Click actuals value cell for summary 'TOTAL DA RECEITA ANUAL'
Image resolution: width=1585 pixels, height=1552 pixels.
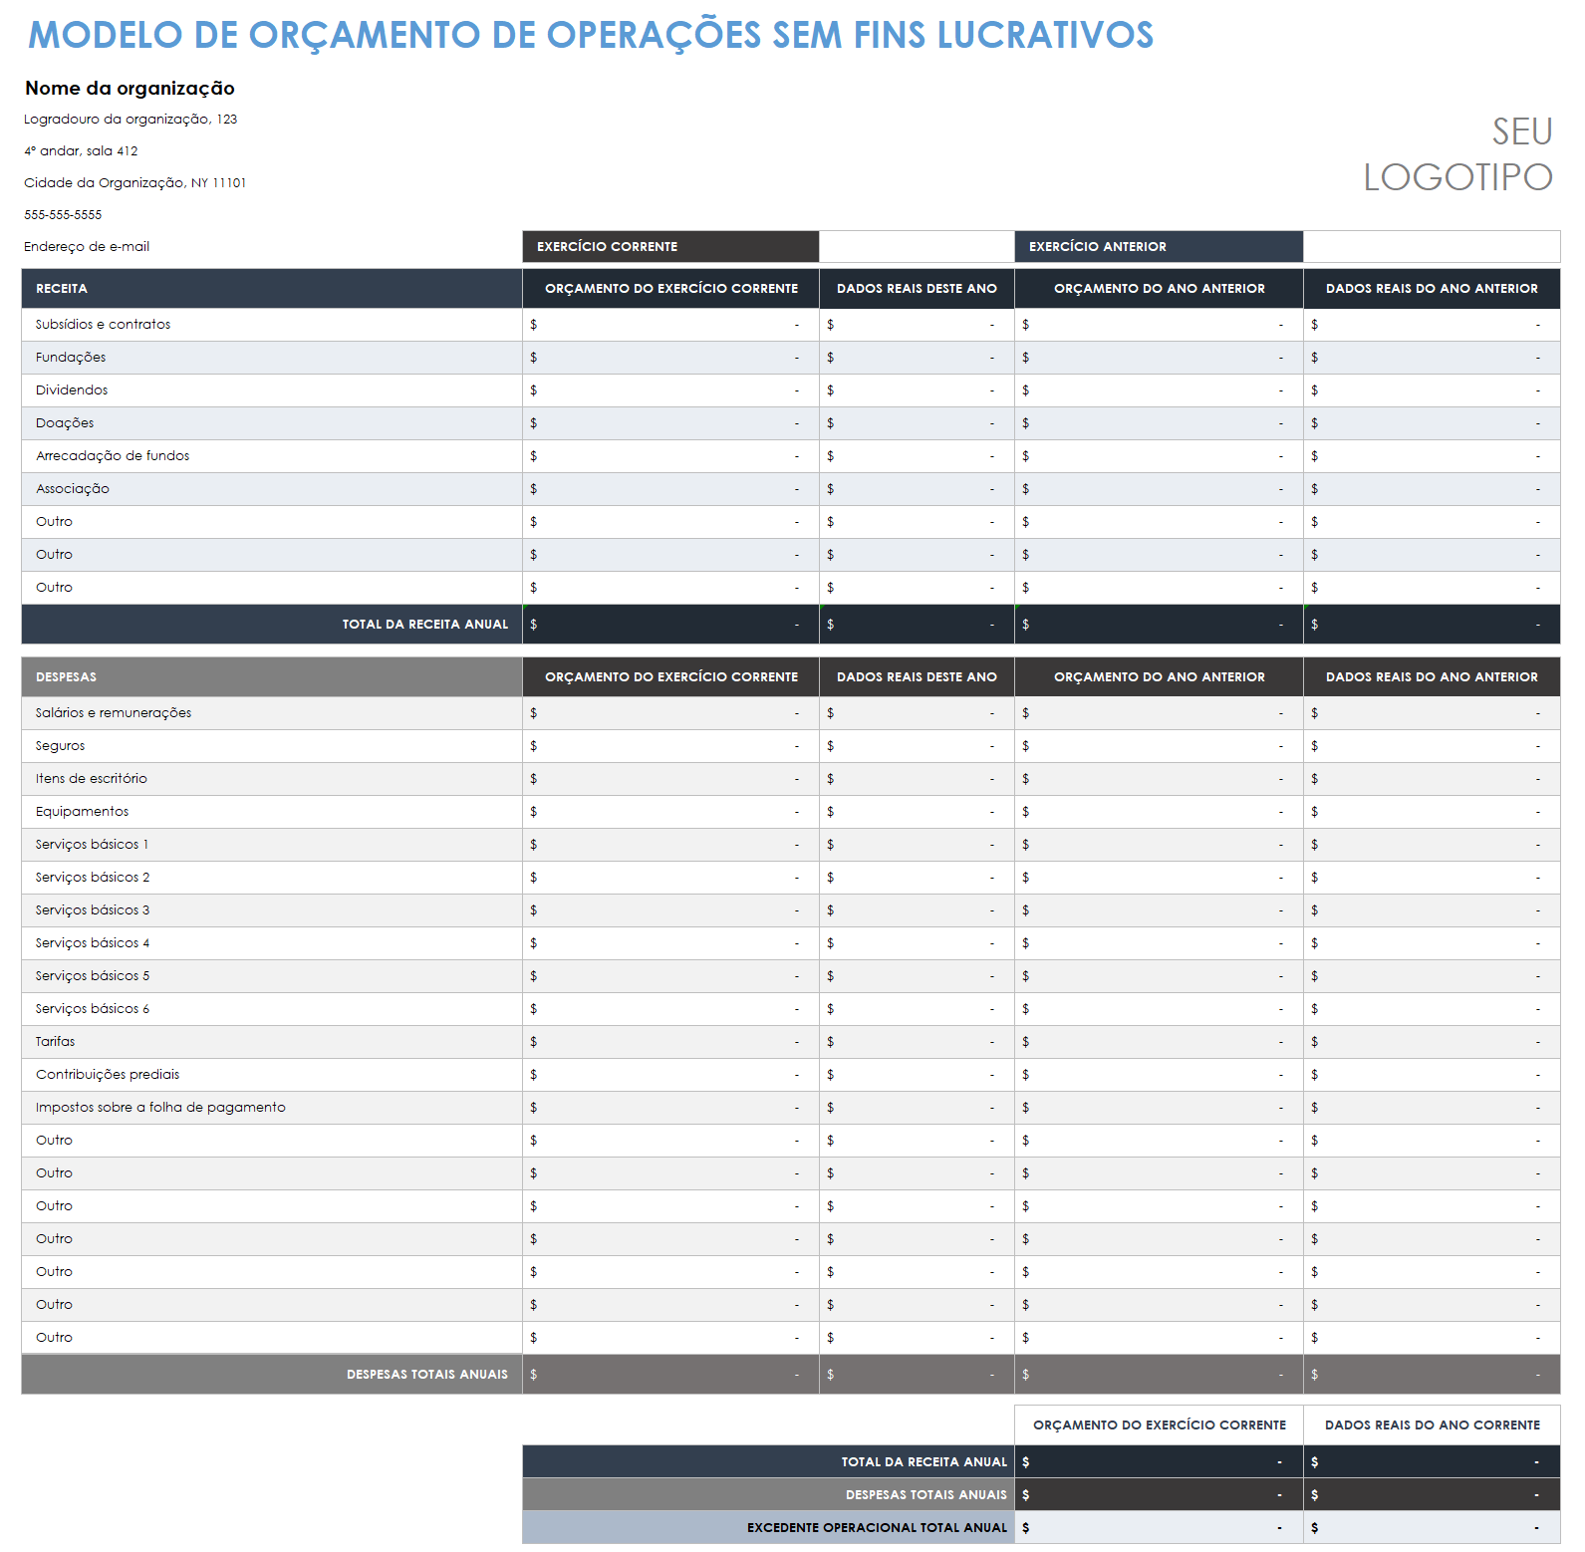1432,1461
